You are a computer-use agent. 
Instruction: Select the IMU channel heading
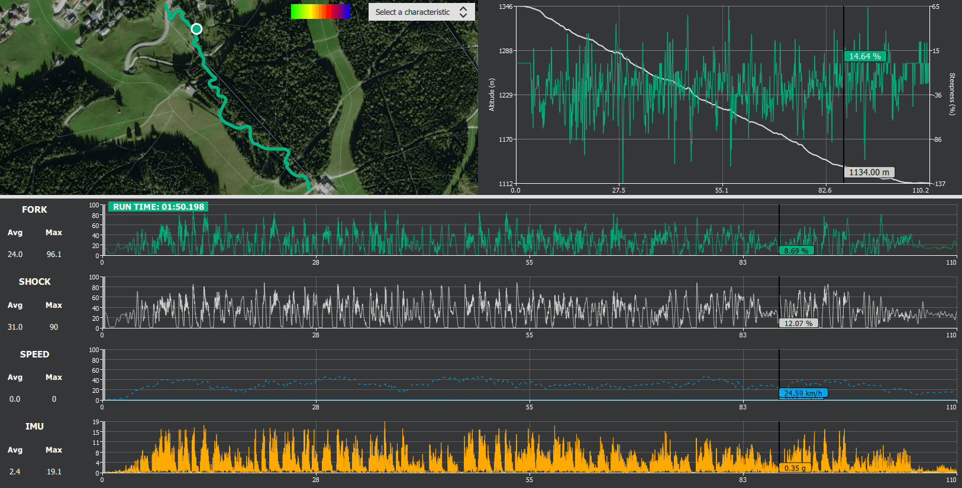(x=34, y=427)
